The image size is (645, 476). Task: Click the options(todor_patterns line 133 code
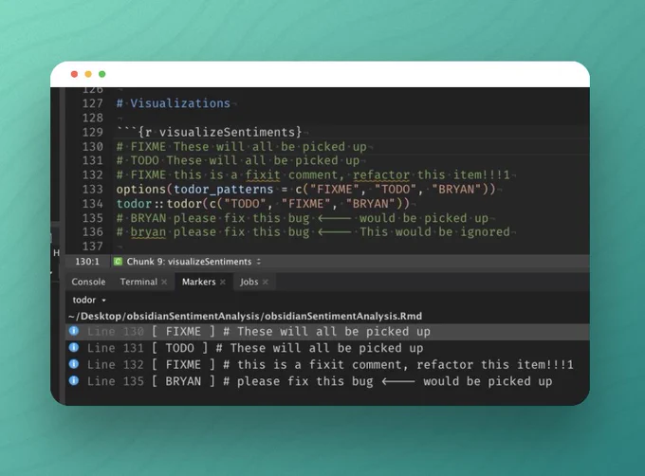click(305, 189)
